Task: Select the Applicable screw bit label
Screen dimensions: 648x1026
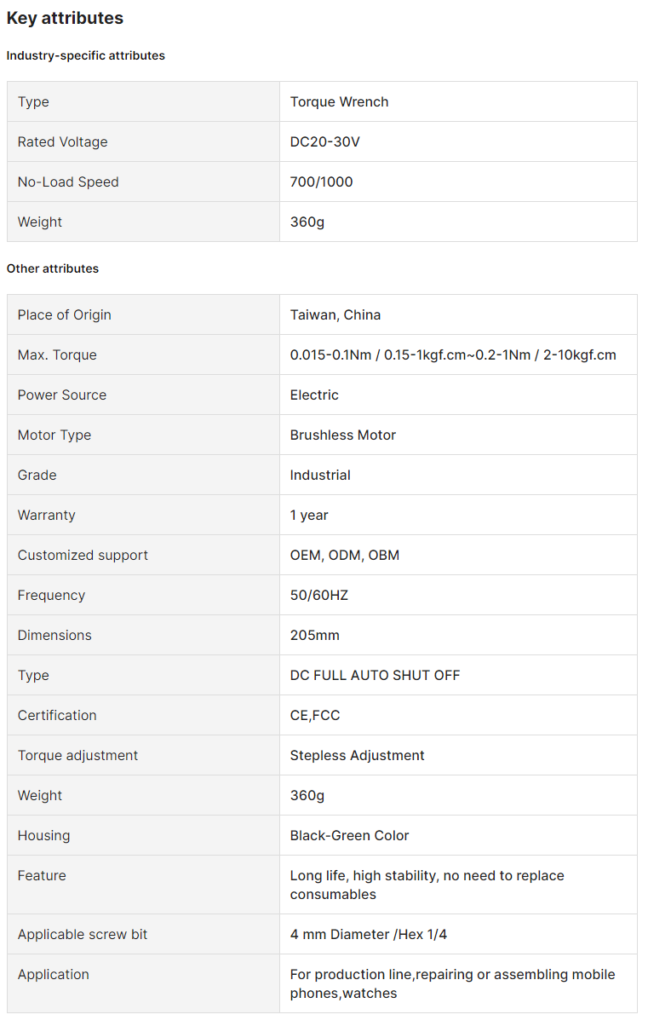Action: (x=83, y=934)
